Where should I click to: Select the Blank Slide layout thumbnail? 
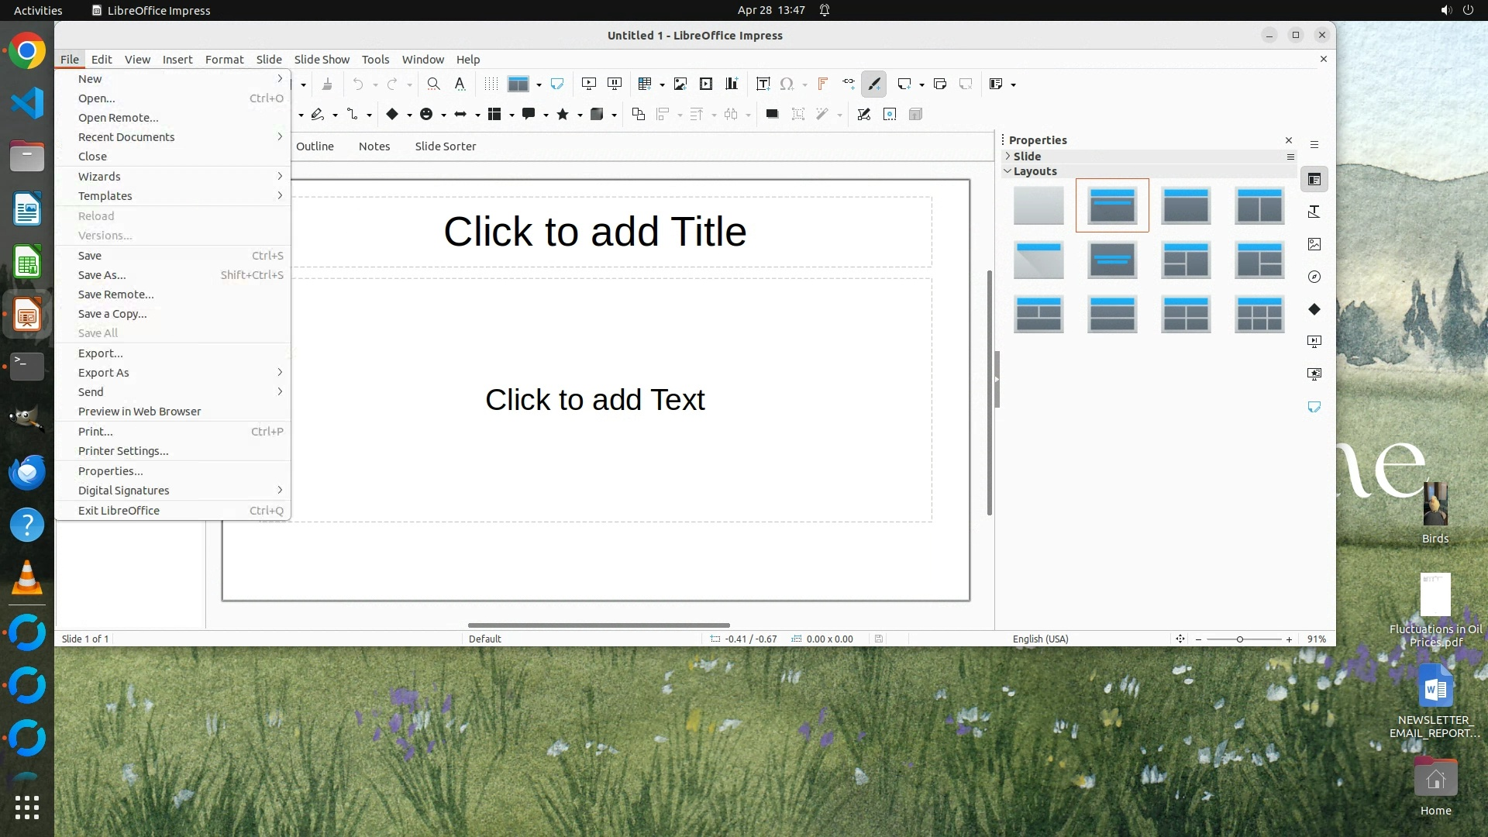click(1038, 205)
